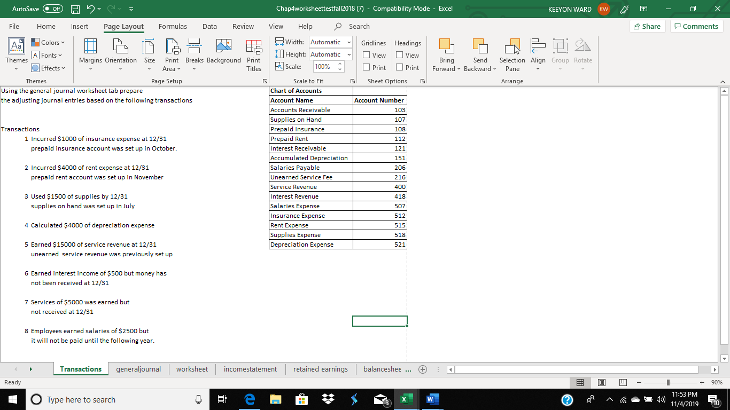Click the KW account avatar

603,9
